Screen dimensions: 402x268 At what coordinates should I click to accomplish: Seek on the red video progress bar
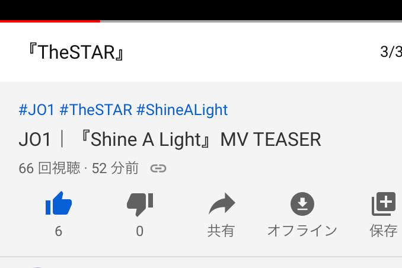click(50, 21)
